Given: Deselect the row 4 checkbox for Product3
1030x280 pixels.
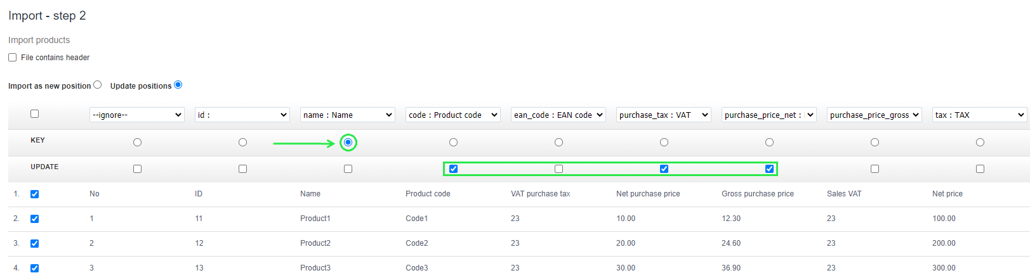Looking at the screenshot, I should tap(34, 269).
